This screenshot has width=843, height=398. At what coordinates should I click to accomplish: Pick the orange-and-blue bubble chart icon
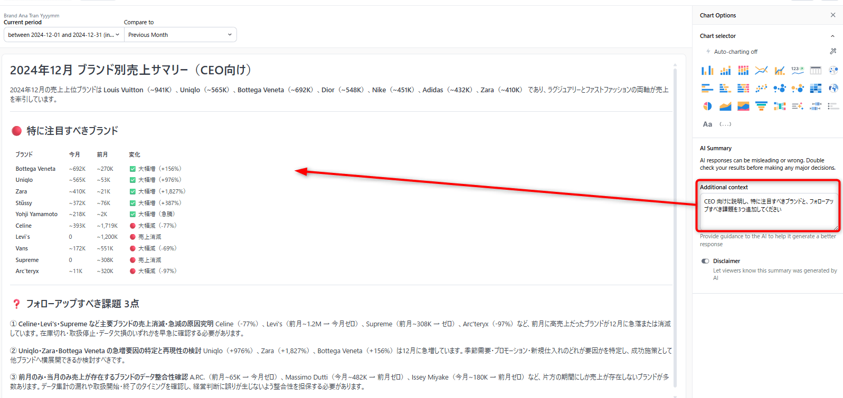coord(797,88)
